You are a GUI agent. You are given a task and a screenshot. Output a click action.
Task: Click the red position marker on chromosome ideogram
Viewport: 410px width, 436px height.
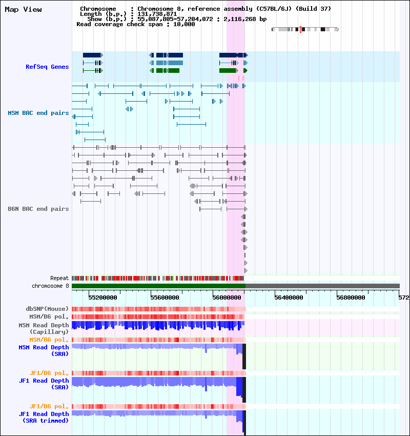[300, 29]
